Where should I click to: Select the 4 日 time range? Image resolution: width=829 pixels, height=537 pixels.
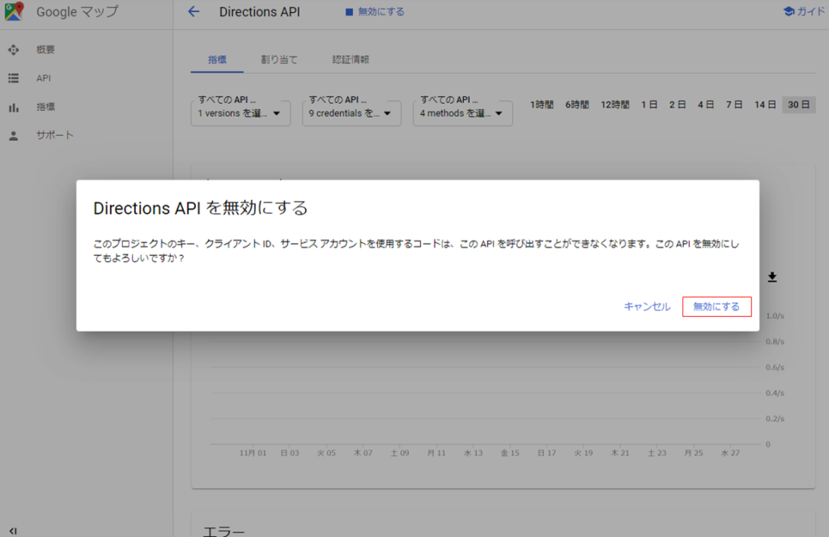tap(706, 104)
